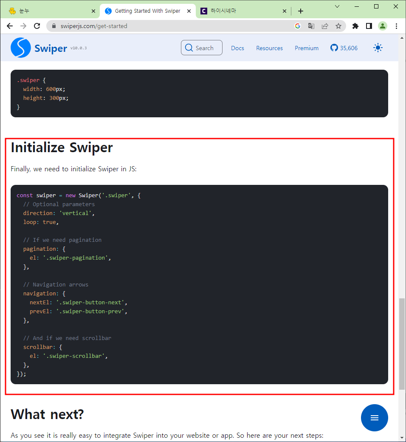Image resolution: width=406 pixels, height=442 pixels.
Task: Close the 눈누 tab
Action: 93,11
